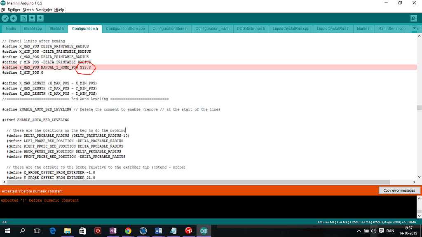Switch to the LiquidCrystalRus.cpp tab
The image size is (422, 237).
291,28
